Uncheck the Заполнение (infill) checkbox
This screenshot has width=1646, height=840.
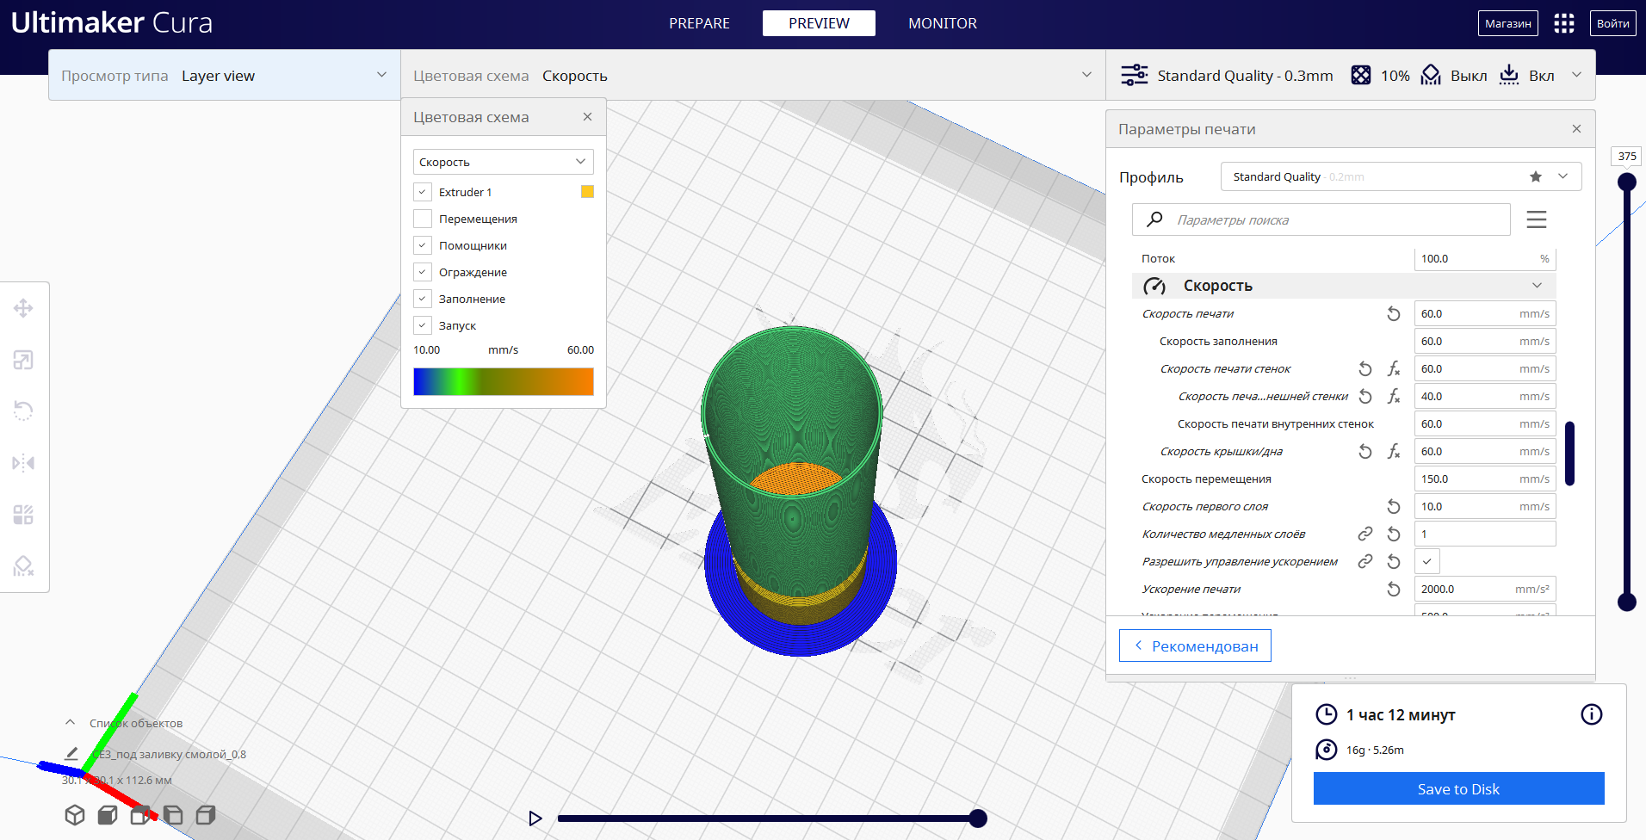click(x=423, y=299)
